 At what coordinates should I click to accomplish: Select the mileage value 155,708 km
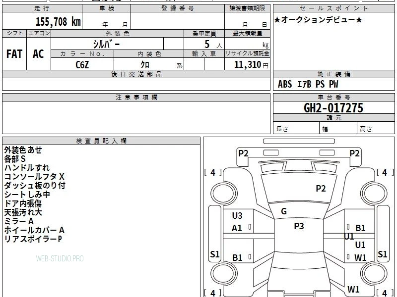pos(58,21)
